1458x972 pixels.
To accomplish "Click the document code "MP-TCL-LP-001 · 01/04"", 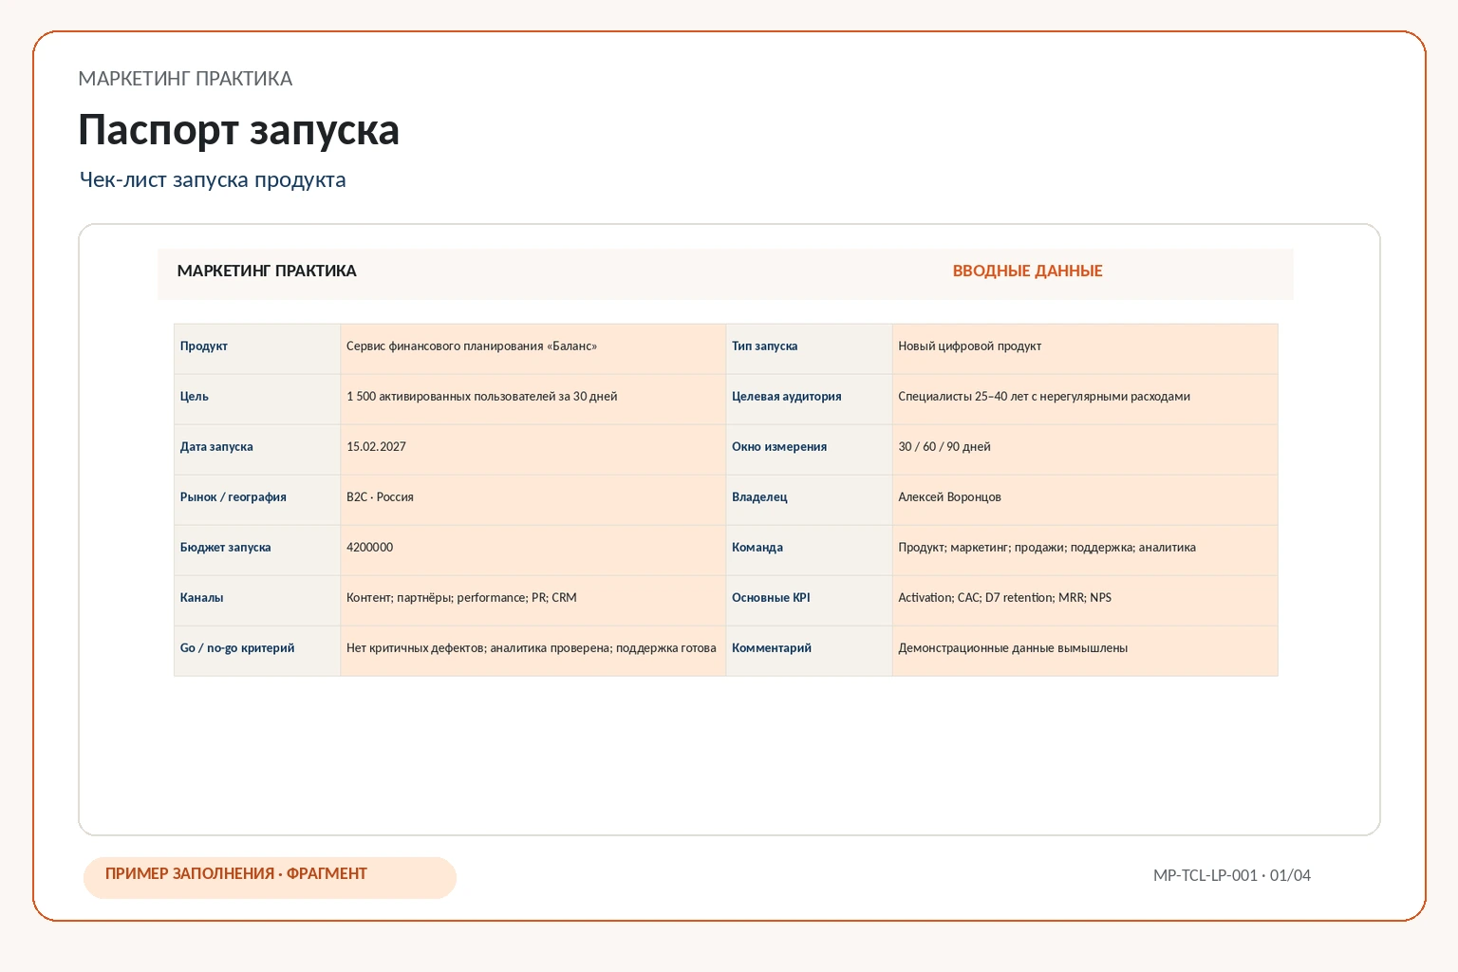I will pos(1231,875).
